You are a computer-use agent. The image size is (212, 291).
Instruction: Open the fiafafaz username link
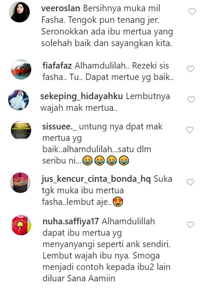tap(57, 66)
